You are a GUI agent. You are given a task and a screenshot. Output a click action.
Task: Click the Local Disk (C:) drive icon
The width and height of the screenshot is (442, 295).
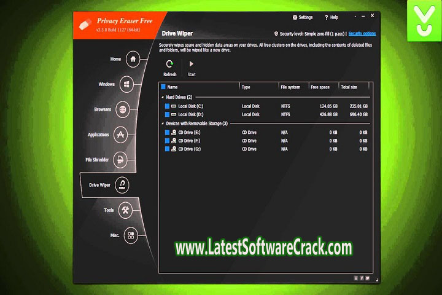tap(174, 106)
